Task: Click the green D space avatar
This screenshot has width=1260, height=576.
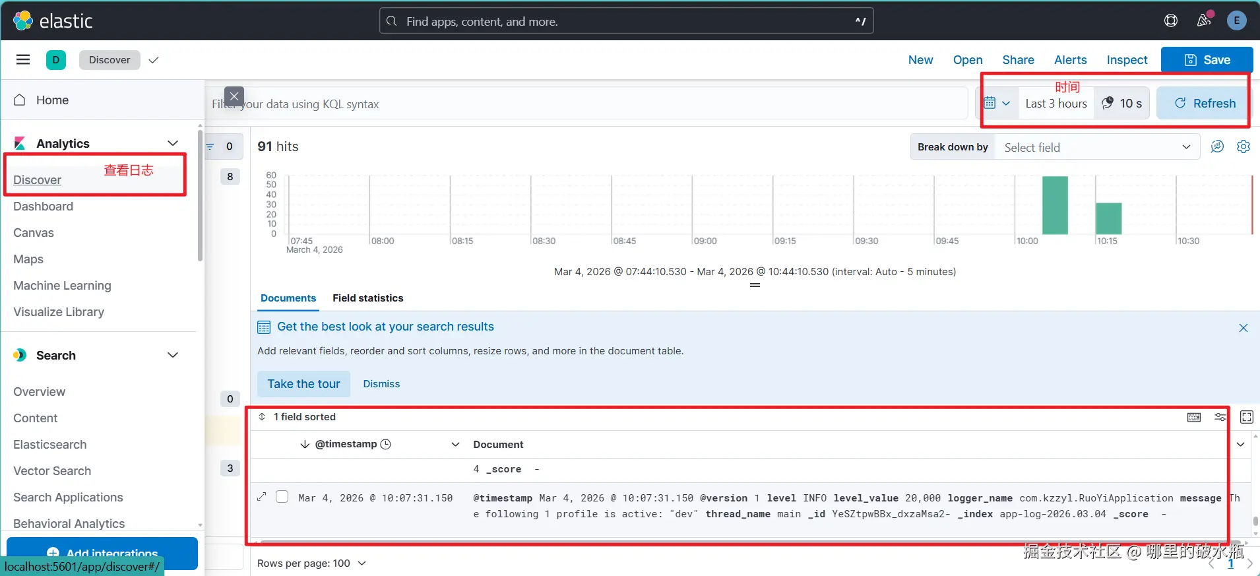Action: [x=56, y=60]
